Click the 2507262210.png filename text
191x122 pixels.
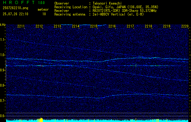tap(15, 8)
